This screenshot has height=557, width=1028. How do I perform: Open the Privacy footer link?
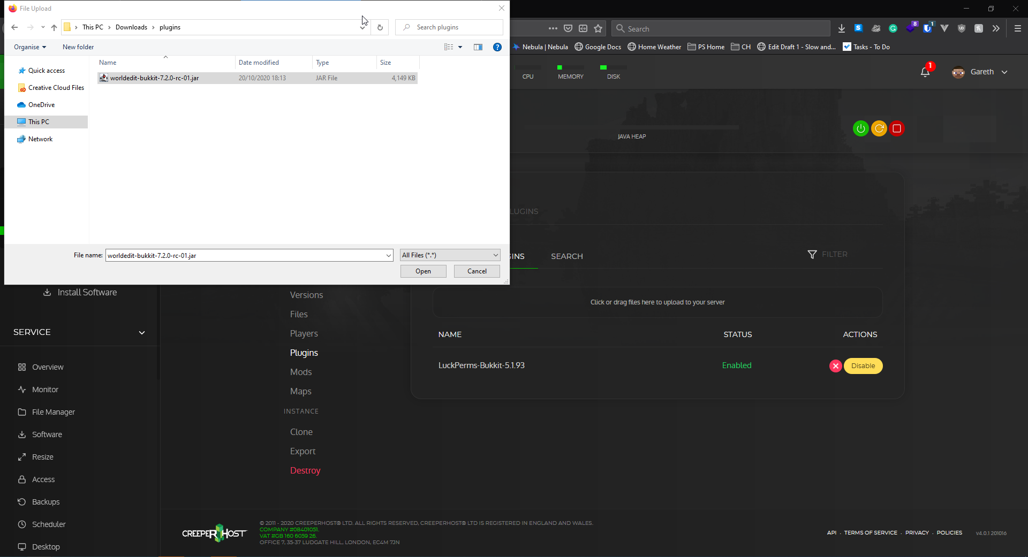click(x=917, y=533)
